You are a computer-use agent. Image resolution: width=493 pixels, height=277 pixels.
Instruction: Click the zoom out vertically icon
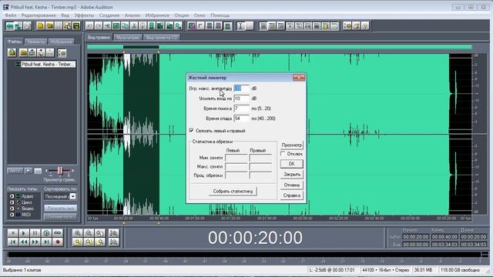pyautogui.click(x=114, y=242)
